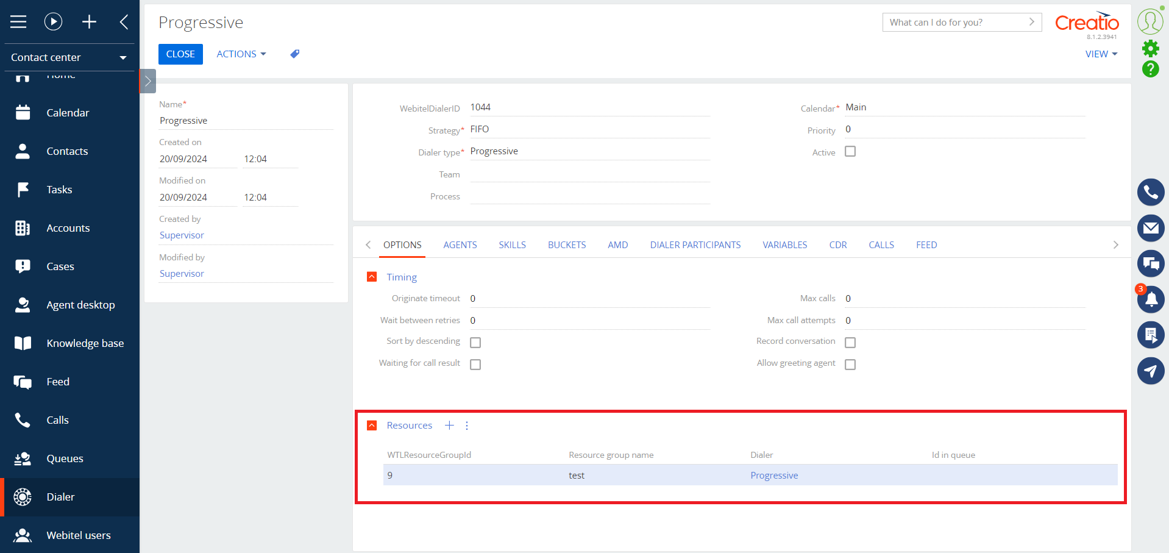This screenshot has height=553, width=1169.
Task: Open Modified by Supervisor link
Action: click(x=182, y=274)
